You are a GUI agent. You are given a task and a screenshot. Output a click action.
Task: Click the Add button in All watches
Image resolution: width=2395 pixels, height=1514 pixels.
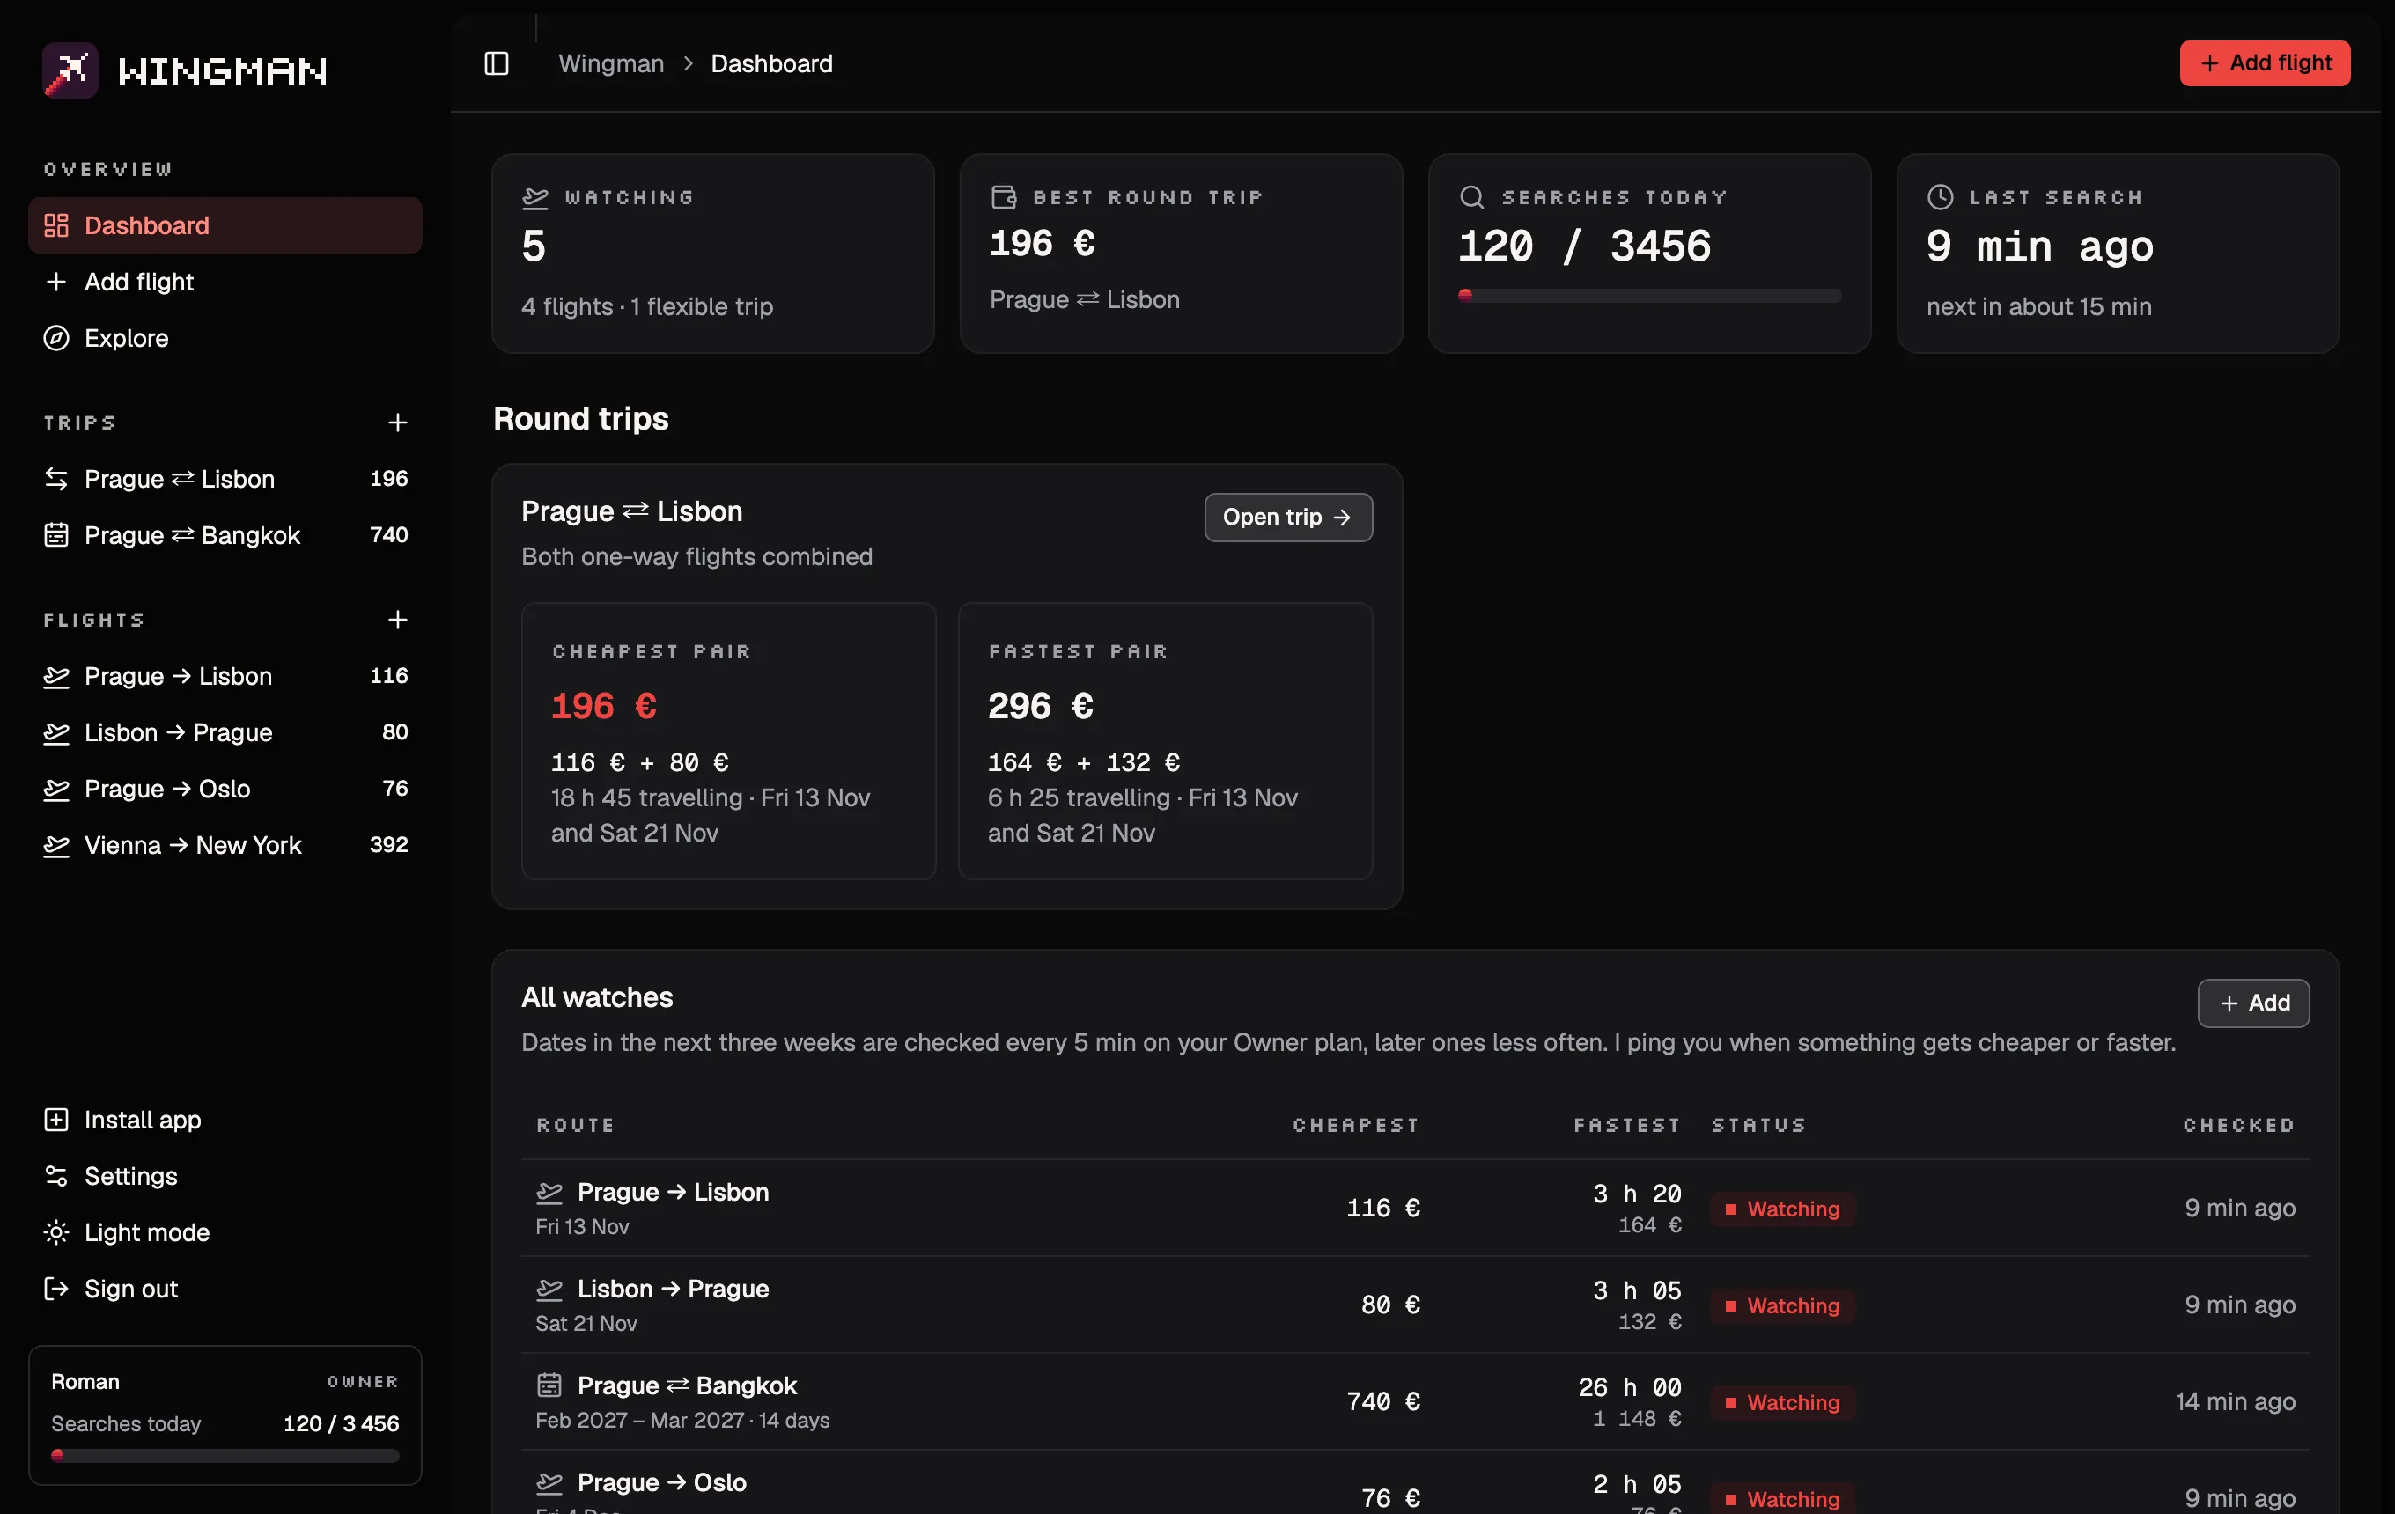tap(2252, 1004)
